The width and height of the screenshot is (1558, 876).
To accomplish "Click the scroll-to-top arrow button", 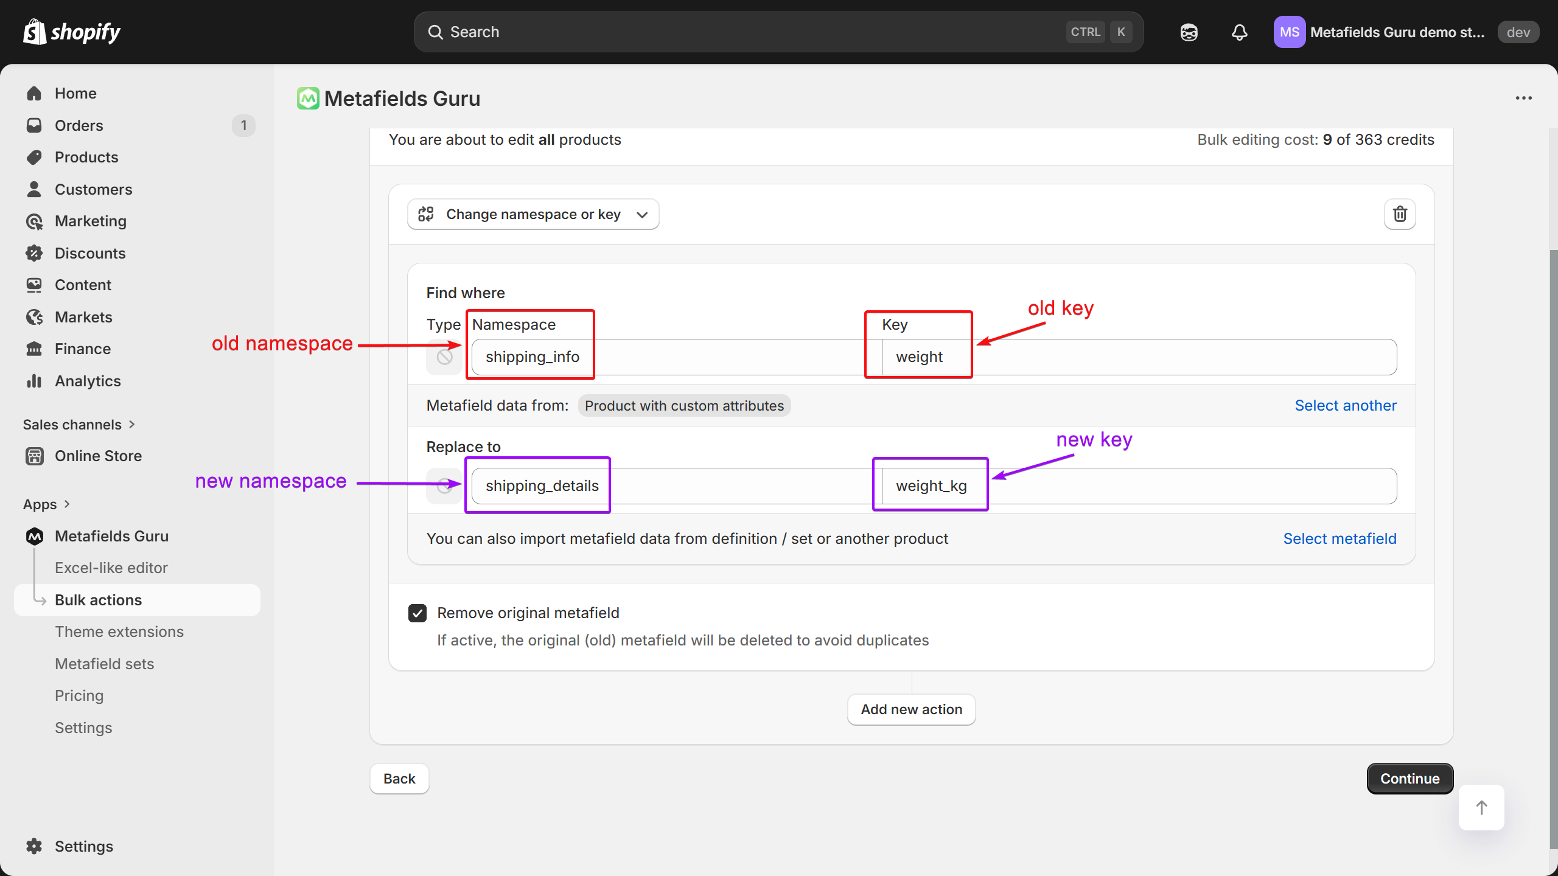I will coord(1481,807).
